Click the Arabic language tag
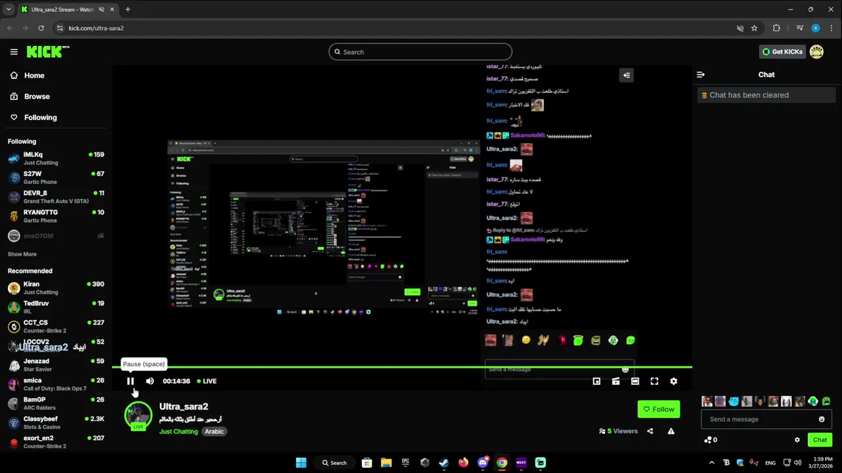842x473 pixels. point(214,432)
